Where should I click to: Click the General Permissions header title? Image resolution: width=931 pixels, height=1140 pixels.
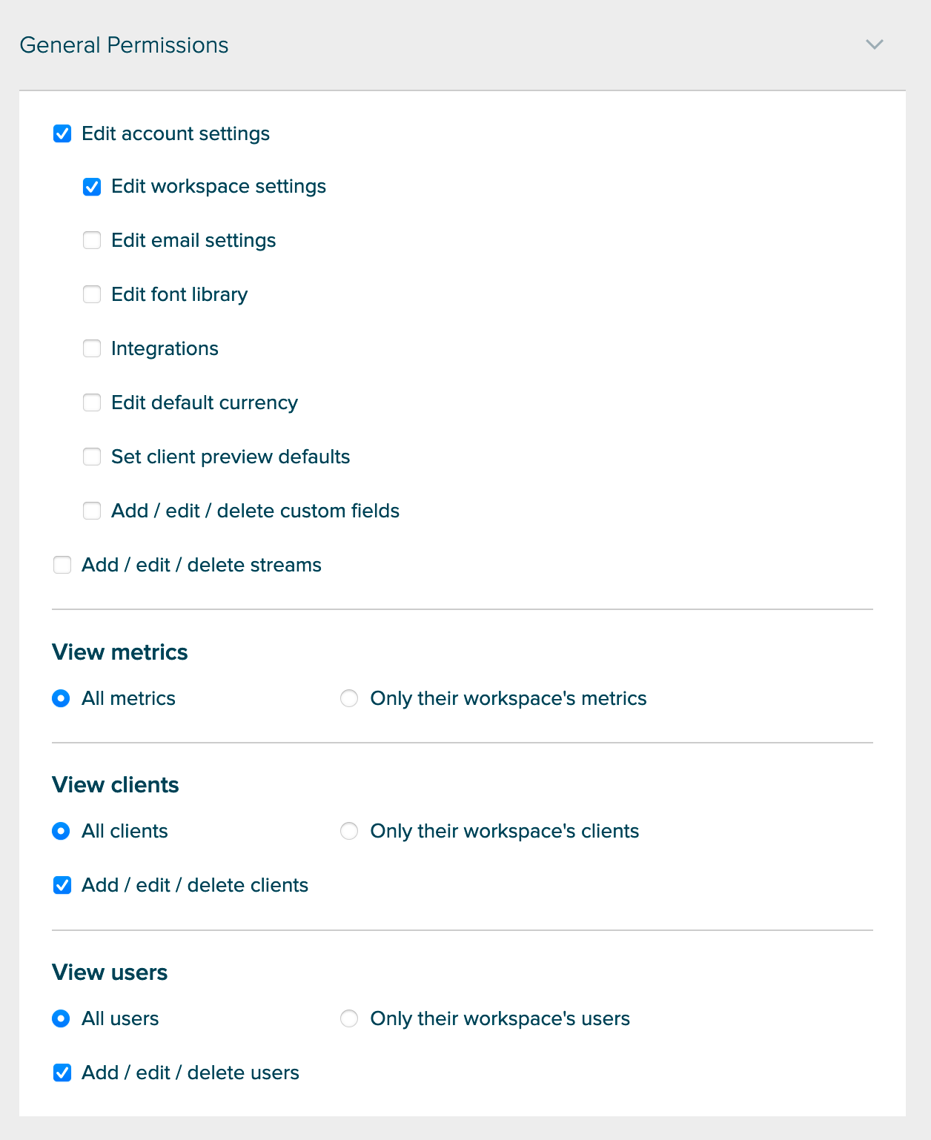click(x=124, y=45)
